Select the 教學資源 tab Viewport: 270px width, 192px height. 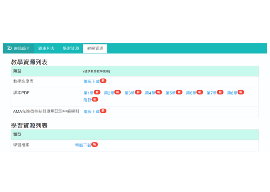tap(95, 48)
